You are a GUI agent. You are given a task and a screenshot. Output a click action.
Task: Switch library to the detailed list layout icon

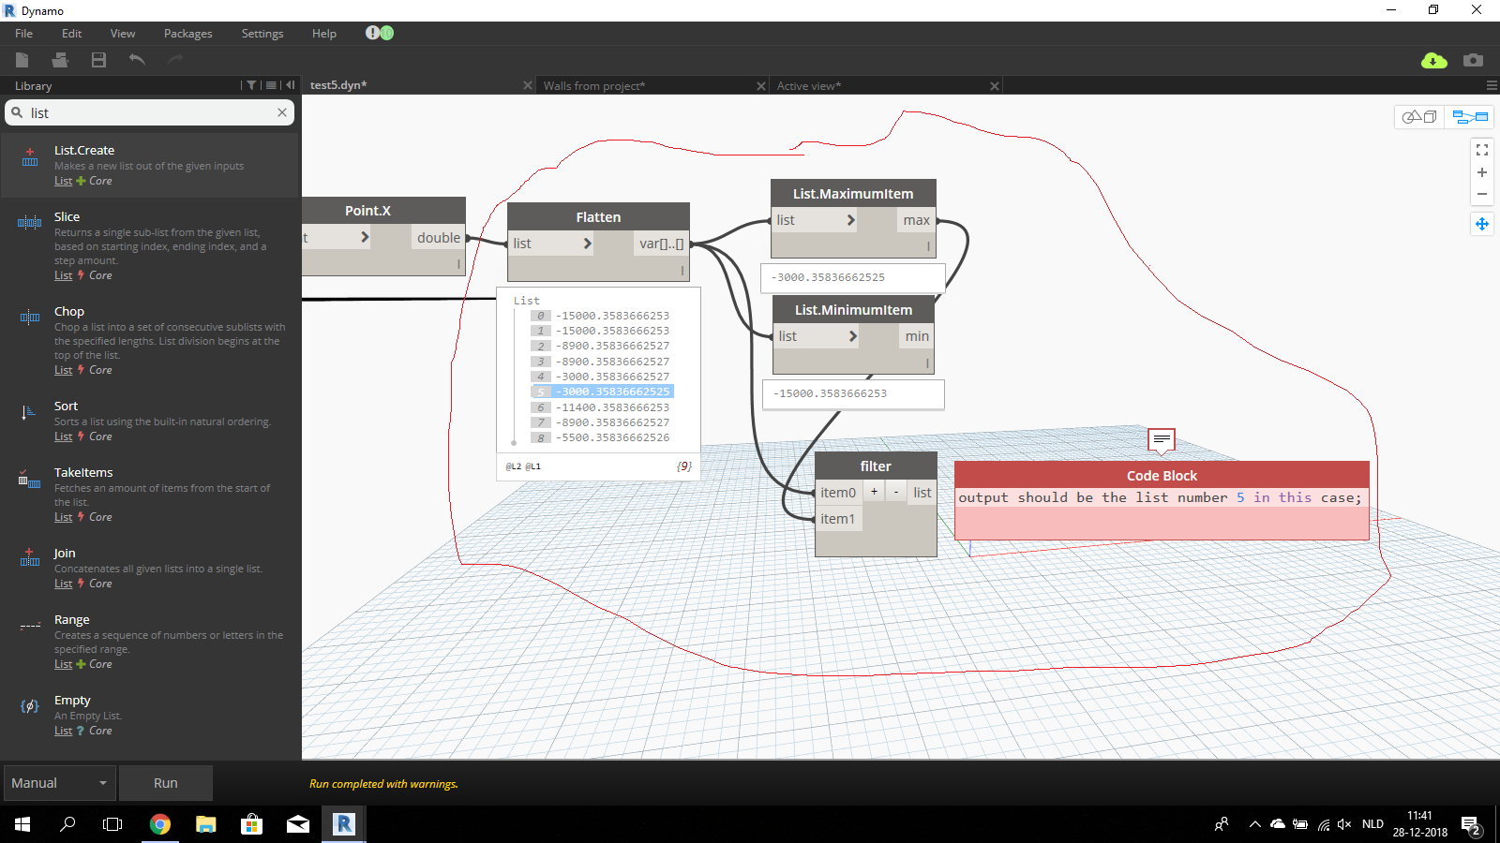[271, 85]
